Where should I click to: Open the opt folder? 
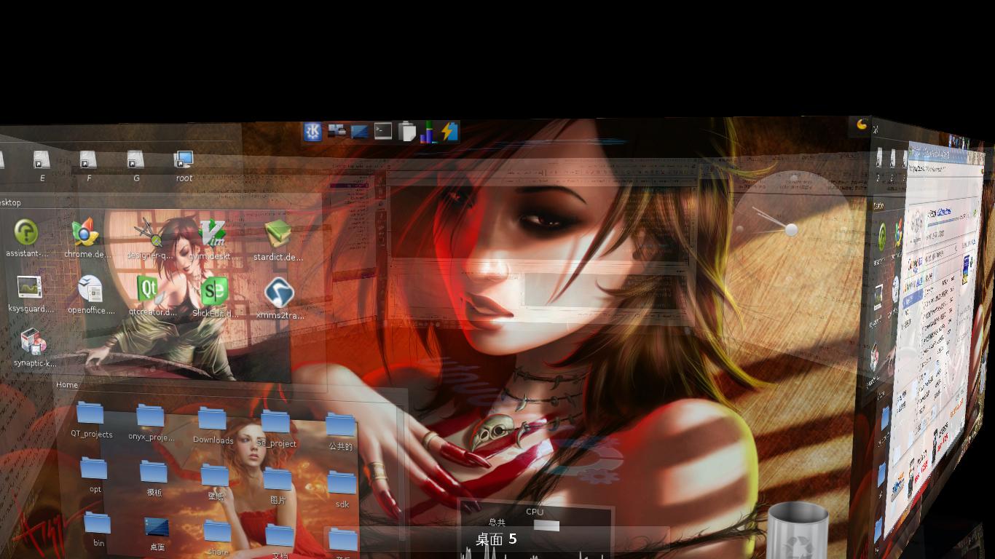[94, 469]
